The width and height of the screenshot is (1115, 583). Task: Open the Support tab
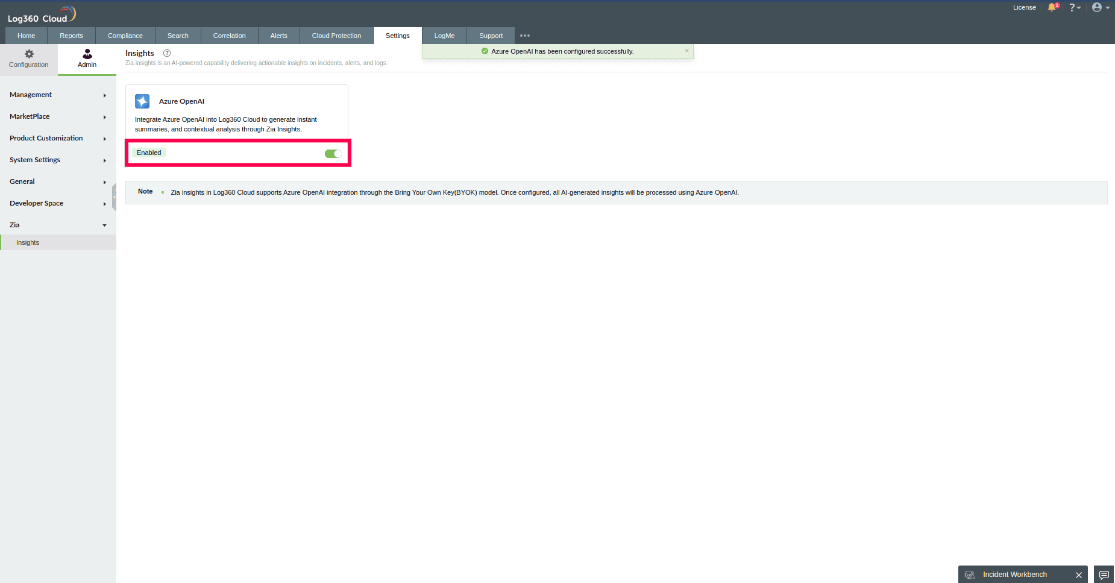tap(491, 36)
